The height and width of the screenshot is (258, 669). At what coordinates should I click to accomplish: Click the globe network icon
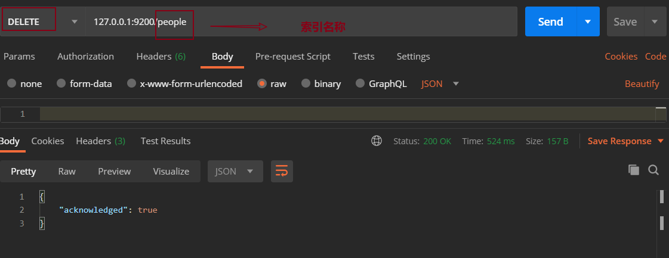377,141
